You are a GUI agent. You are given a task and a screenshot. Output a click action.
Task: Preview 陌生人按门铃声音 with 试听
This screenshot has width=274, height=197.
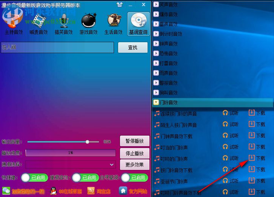tap(231, 124)
